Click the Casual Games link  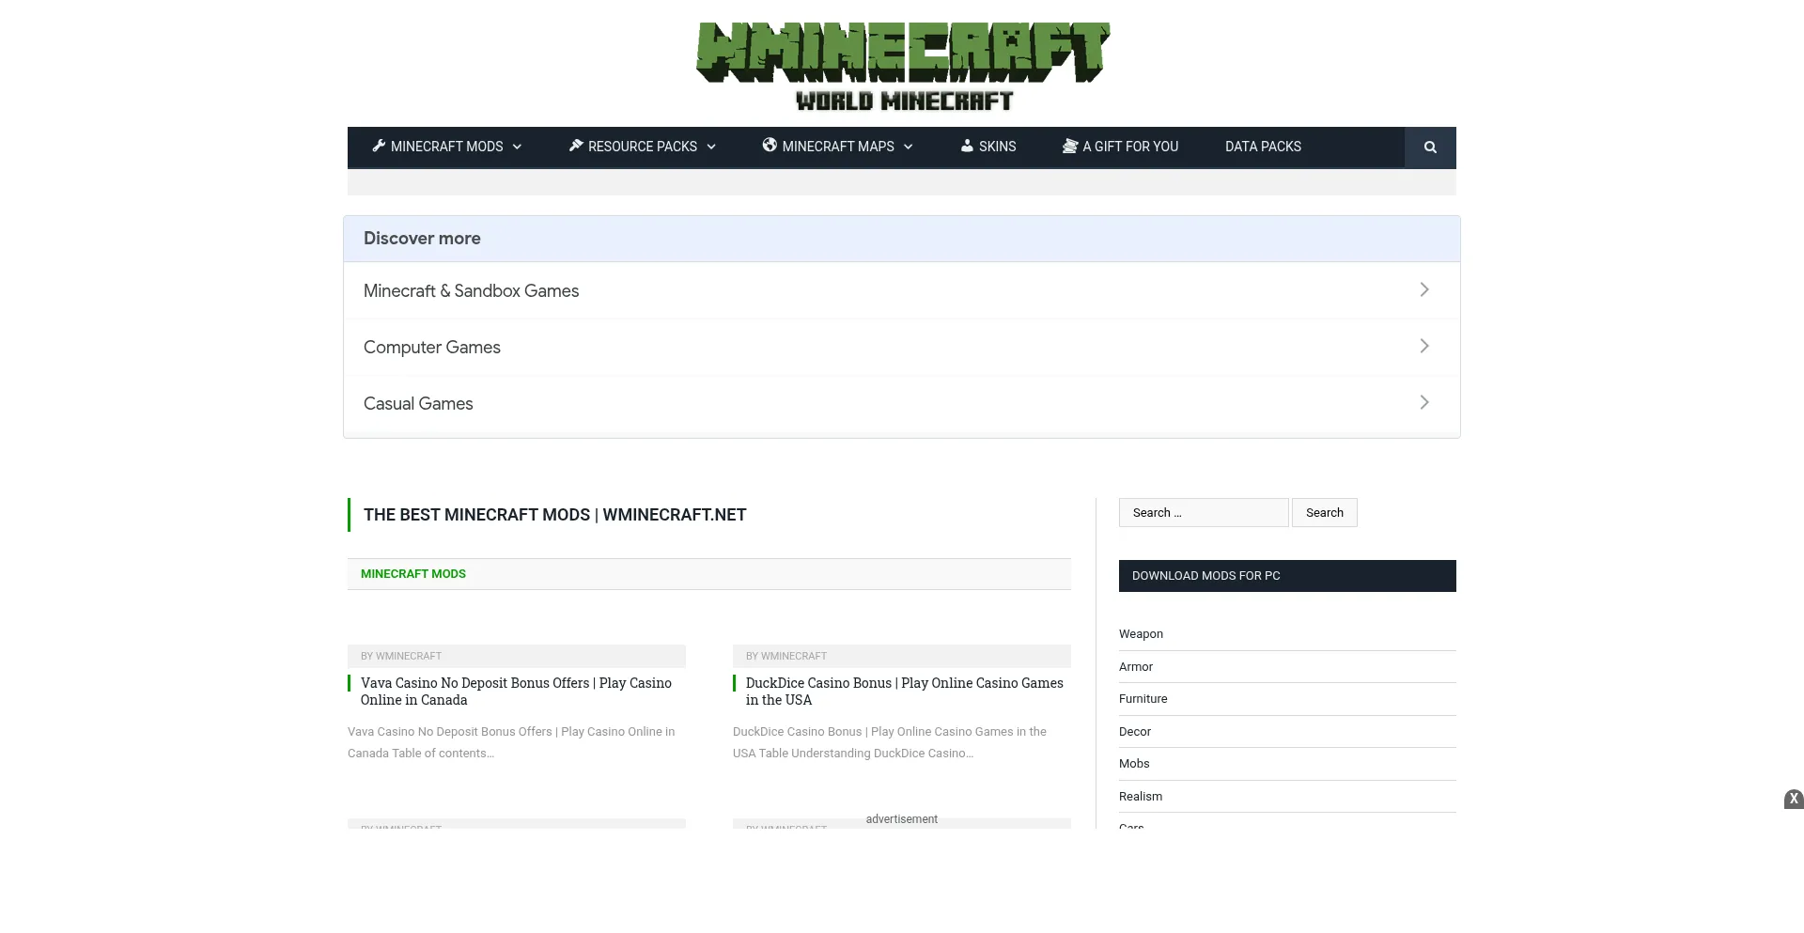coord(418,404)
